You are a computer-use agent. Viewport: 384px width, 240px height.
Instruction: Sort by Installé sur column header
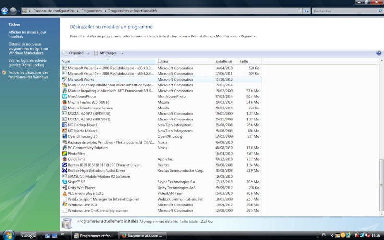click(x=225, y=61)
